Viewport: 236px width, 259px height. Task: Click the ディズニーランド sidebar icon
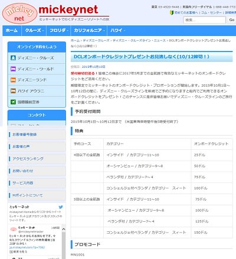click(x=13, y=80)
